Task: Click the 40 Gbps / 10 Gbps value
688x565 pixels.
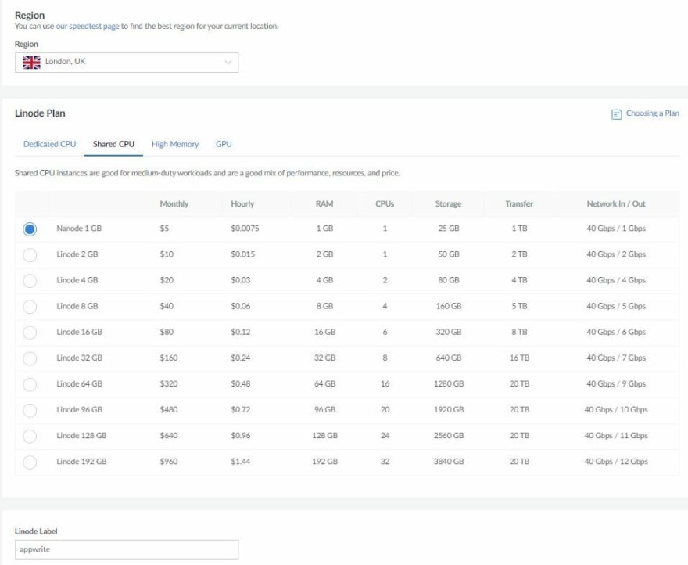Action: coord(616,410)
